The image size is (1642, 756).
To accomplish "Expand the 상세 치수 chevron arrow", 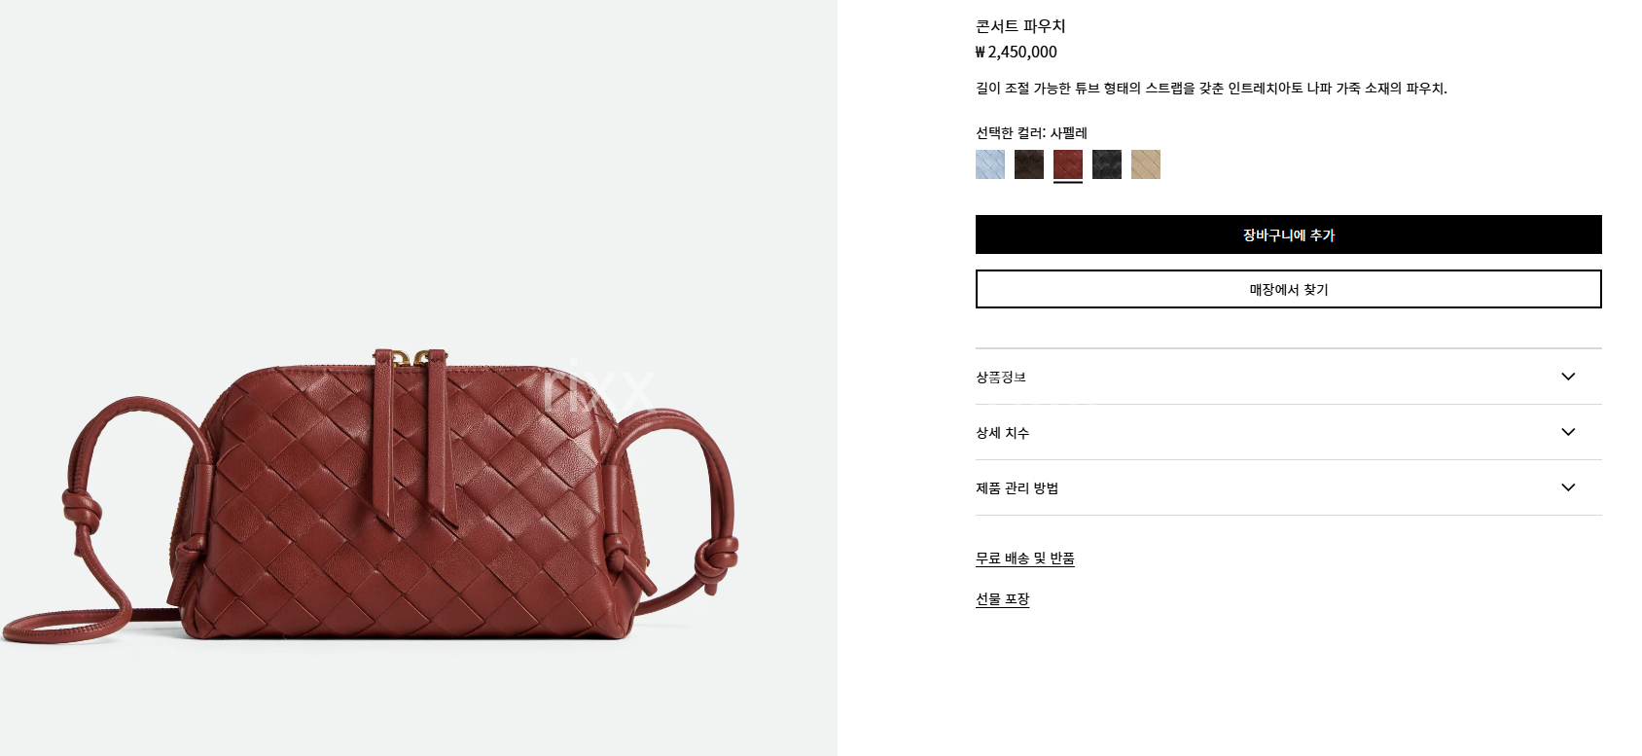I will [x=1568, y=432].
